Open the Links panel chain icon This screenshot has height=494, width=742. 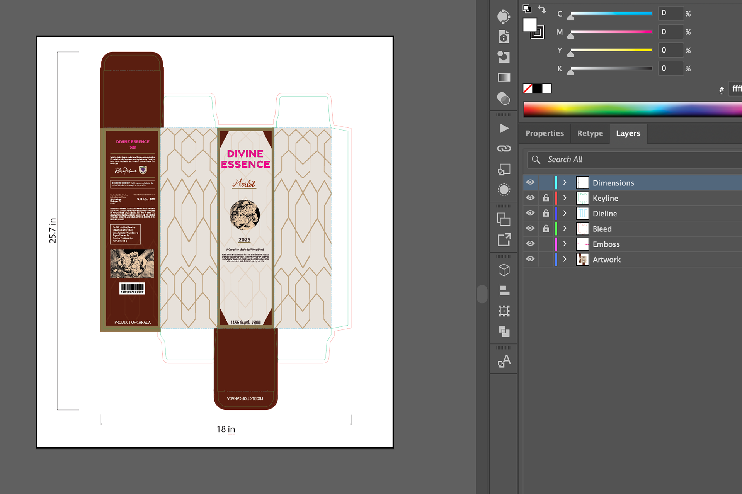pos(504,148)
